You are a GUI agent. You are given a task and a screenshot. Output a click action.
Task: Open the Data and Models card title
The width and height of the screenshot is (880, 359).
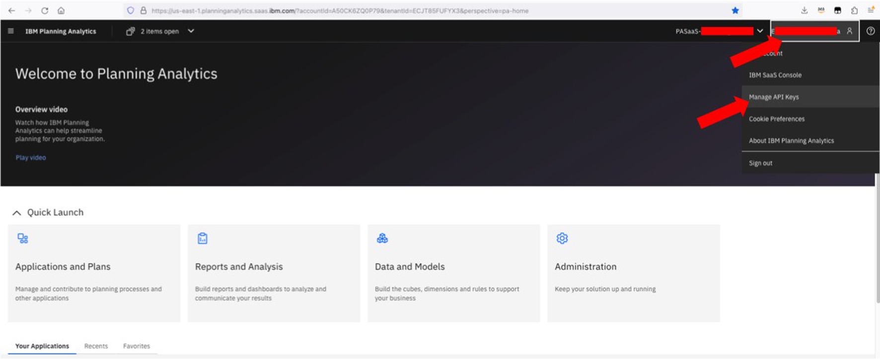410,267
